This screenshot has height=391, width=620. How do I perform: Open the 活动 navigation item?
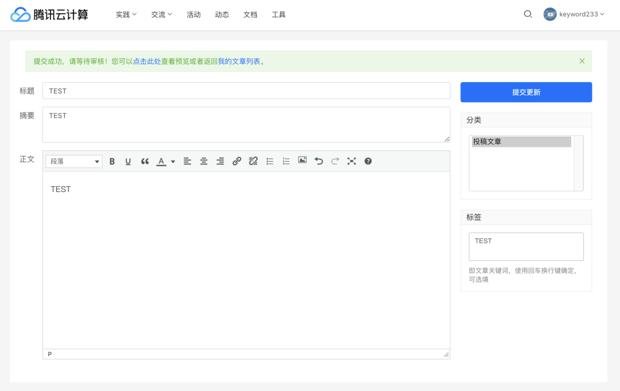click(194, 14)
